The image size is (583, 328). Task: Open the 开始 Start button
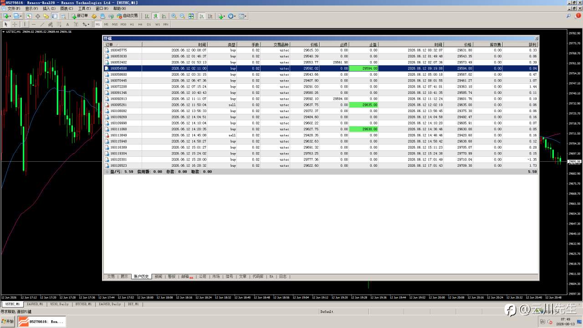coord(8,321)
